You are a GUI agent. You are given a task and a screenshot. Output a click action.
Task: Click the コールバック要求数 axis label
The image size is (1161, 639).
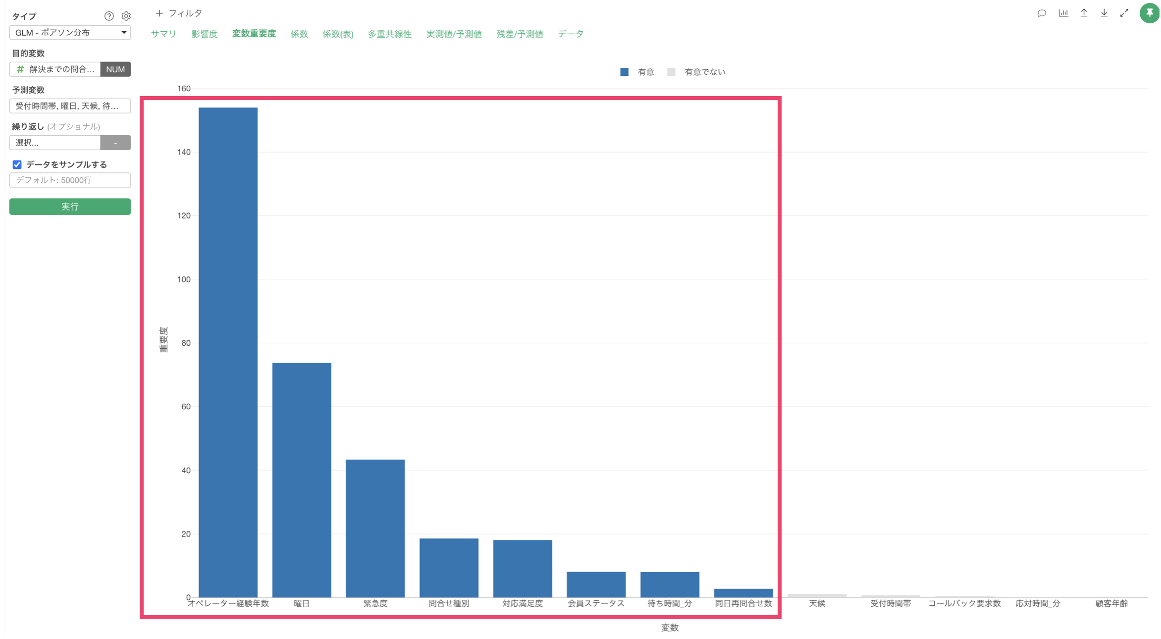point(964,604)
